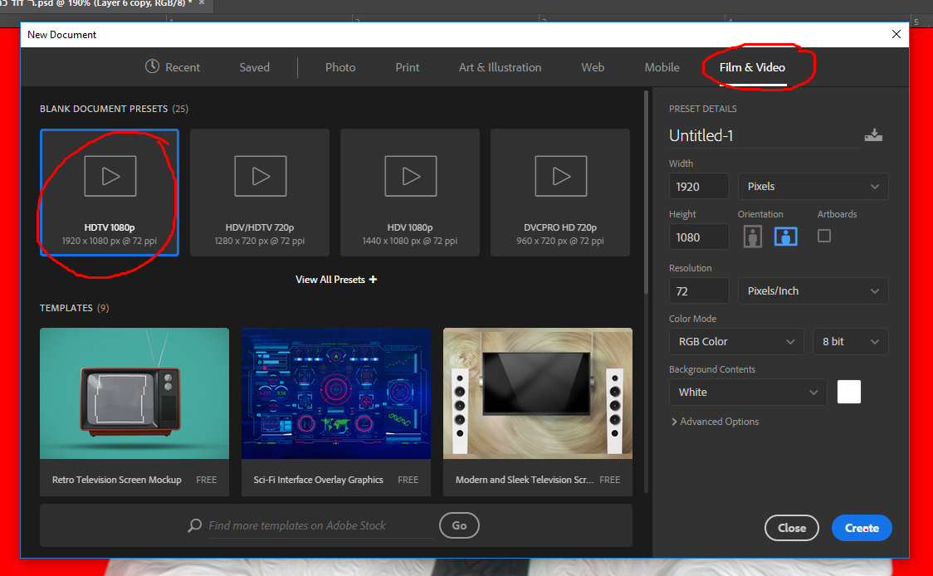The image size is (933, 576).
Task: Click the plus icon beside View All Presets
Action: pyautogui.click(x=373, y=279)
